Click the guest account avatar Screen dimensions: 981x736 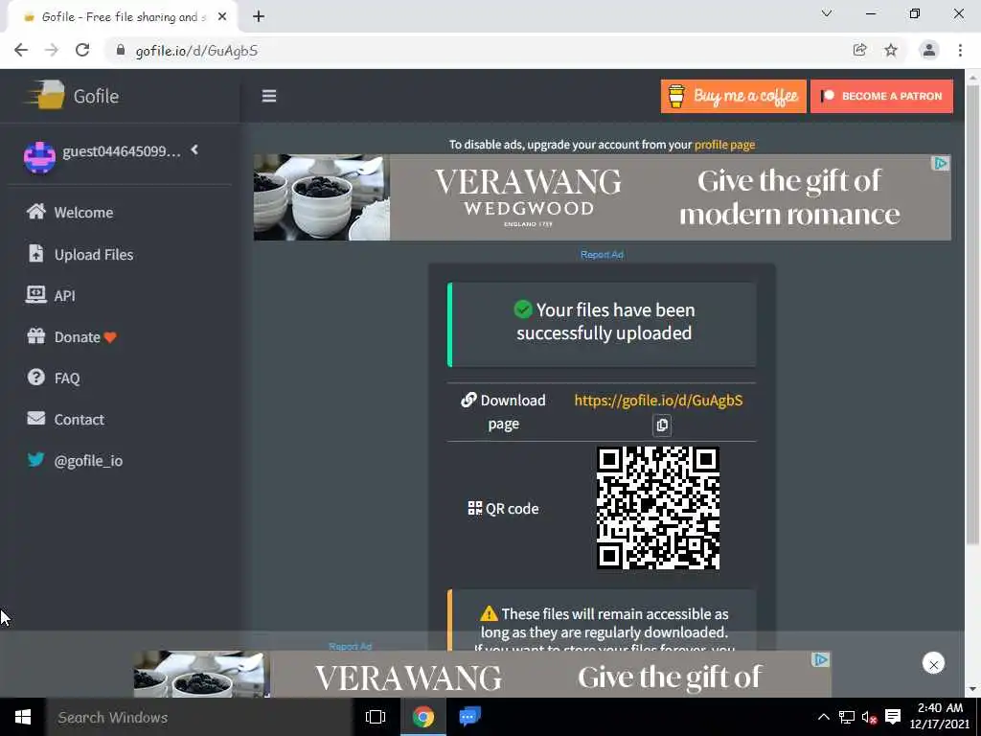[x=39, y=157]
